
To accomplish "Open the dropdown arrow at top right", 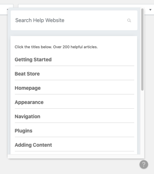I will pyautogui.click(x=150, y=10).
